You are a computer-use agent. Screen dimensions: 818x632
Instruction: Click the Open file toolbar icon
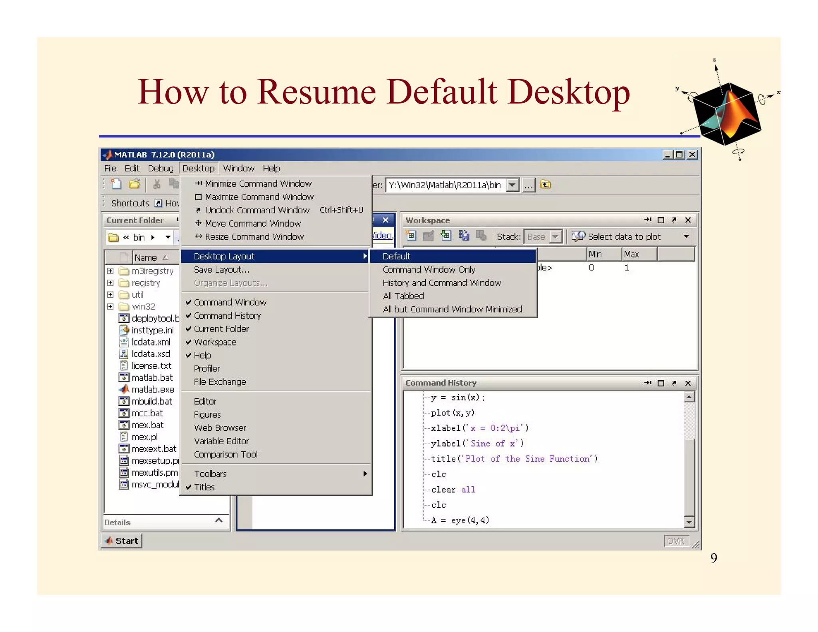pyautogui.click(x=135, y=184)
